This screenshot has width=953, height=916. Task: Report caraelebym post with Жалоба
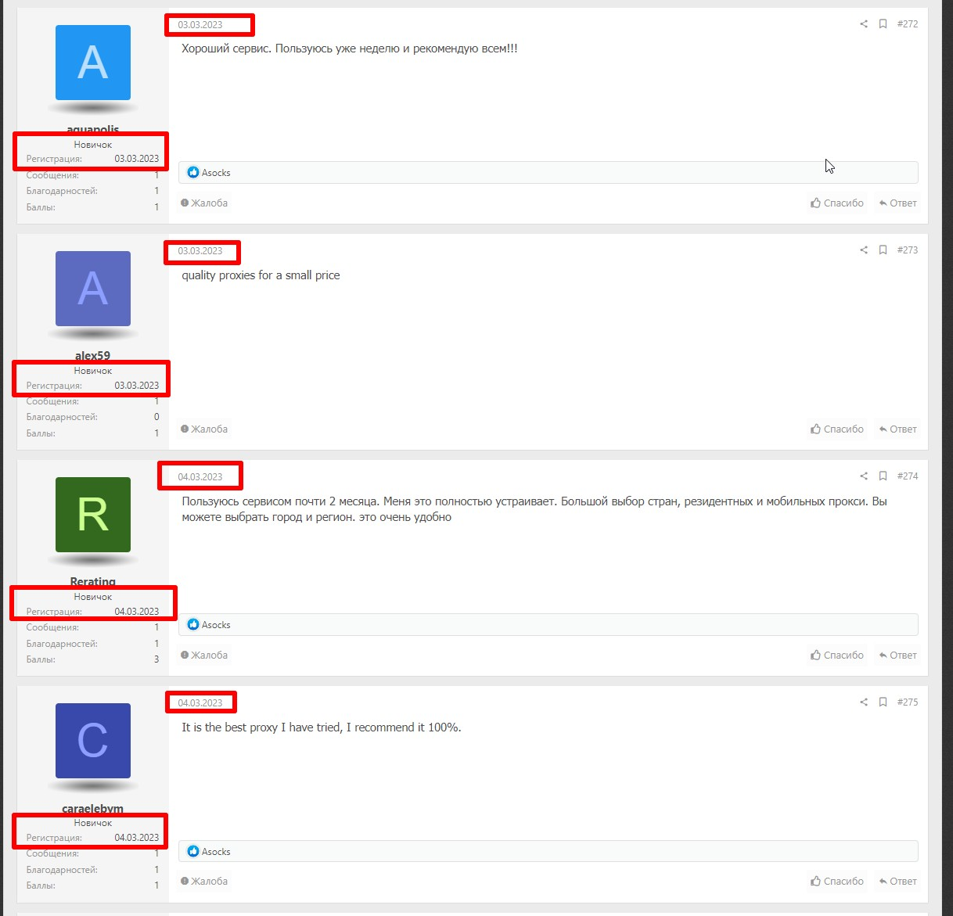(204, 882)
